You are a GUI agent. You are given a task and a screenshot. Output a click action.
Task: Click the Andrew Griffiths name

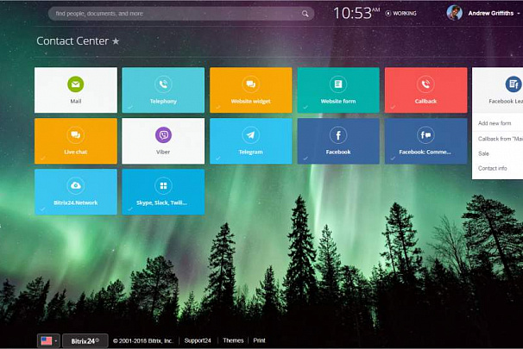491,13
